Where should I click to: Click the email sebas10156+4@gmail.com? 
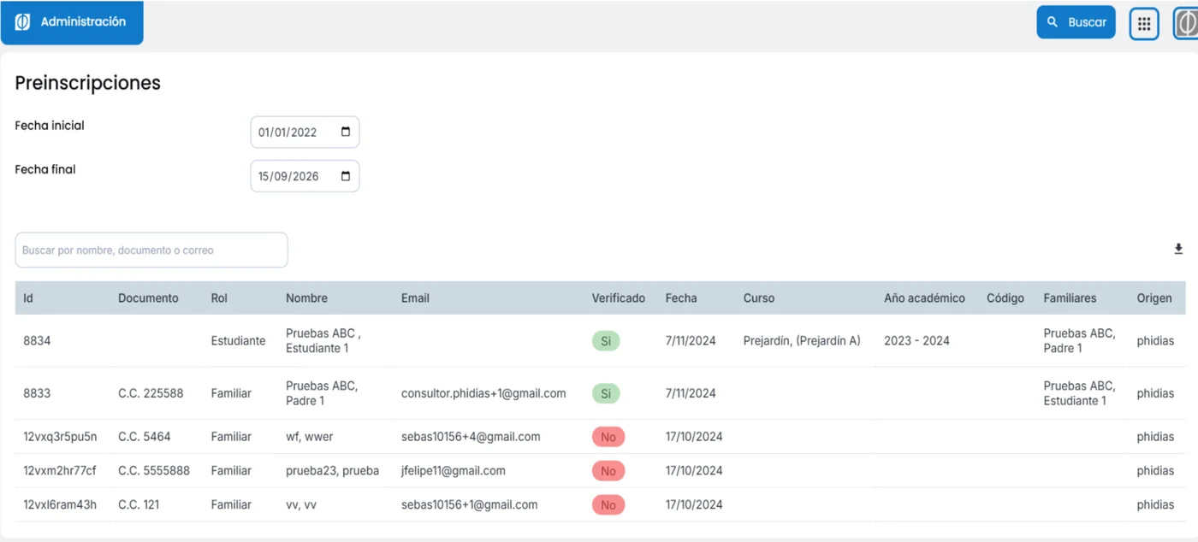(x=471, y=436)
